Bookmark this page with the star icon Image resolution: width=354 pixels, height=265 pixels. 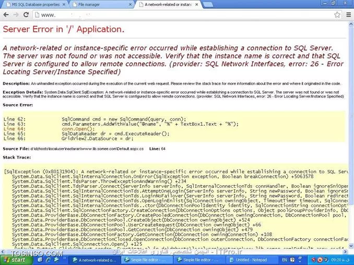coord(337,15)
